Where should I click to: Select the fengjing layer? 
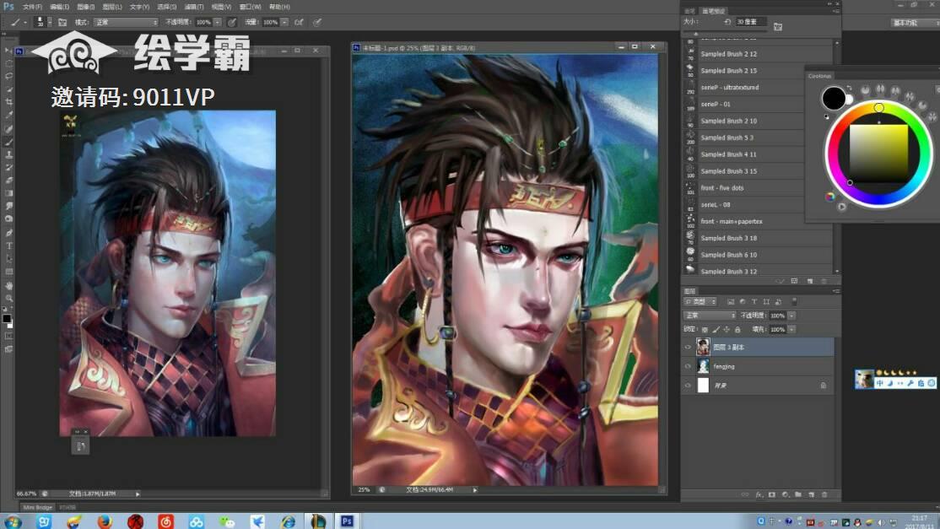click(x=759, y=366)
